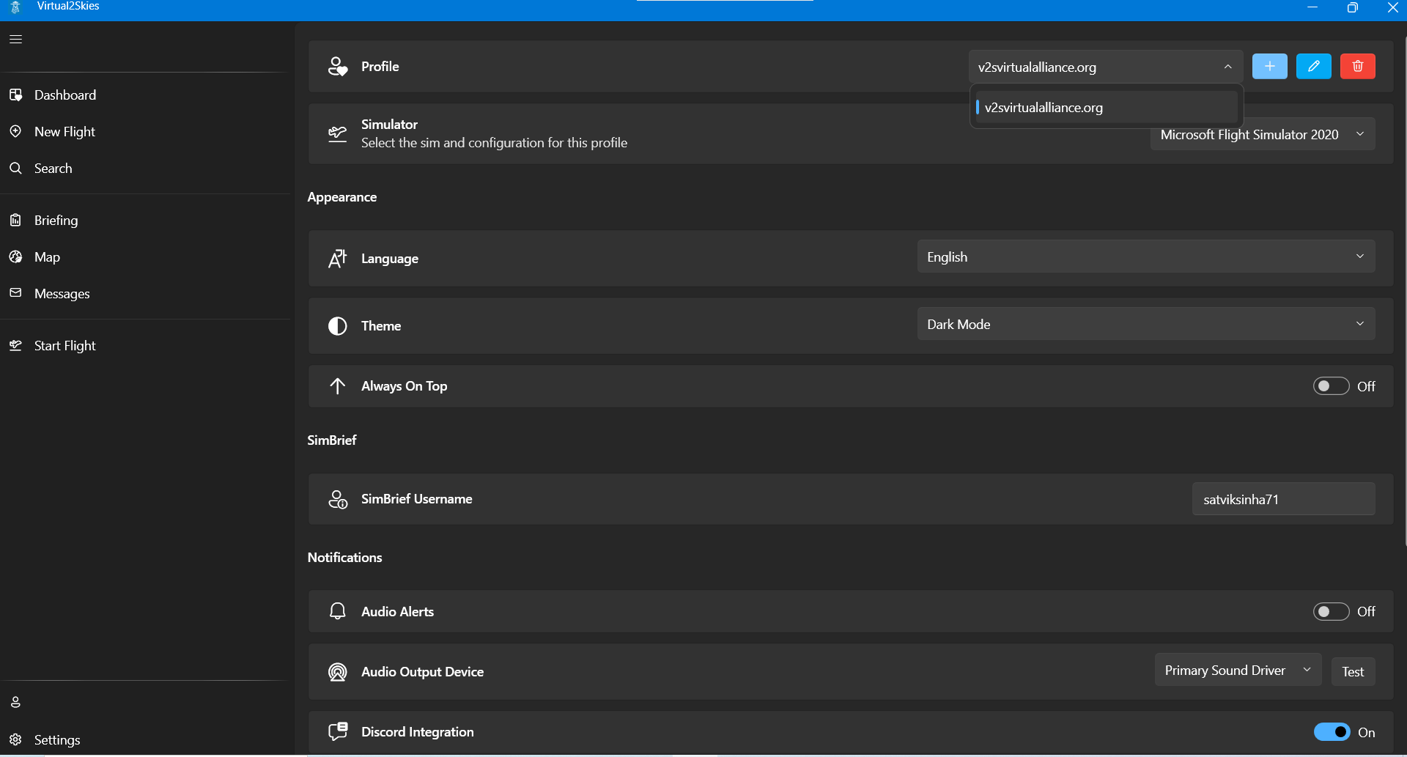Click the Briefing clipboard icon
The height and width of the screenshot is (757, 1407).
tap(16, 221)
